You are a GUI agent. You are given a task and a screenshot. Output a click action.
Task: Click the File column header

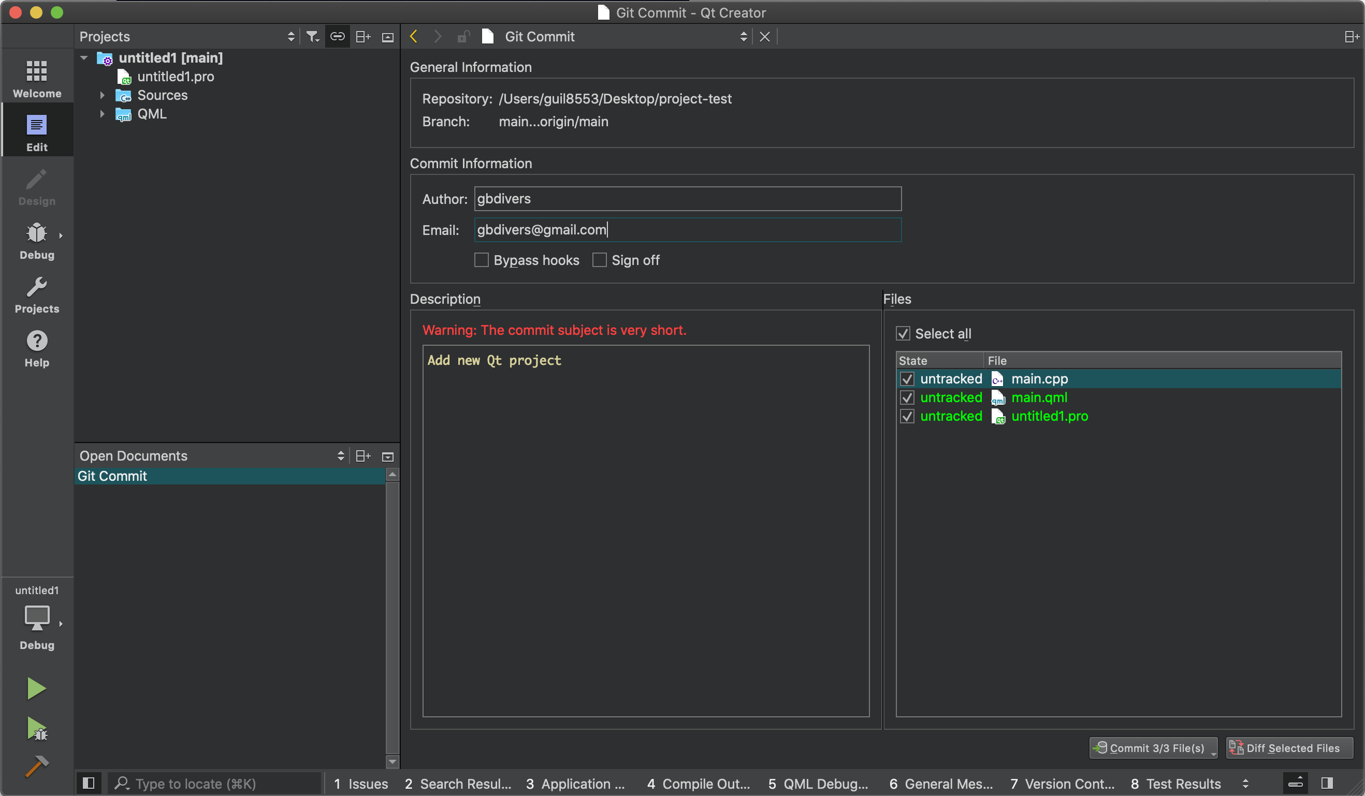point(1163,361)
